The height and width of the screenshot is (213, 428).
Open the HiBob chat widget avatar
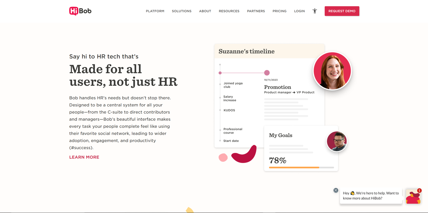point(413,196)
